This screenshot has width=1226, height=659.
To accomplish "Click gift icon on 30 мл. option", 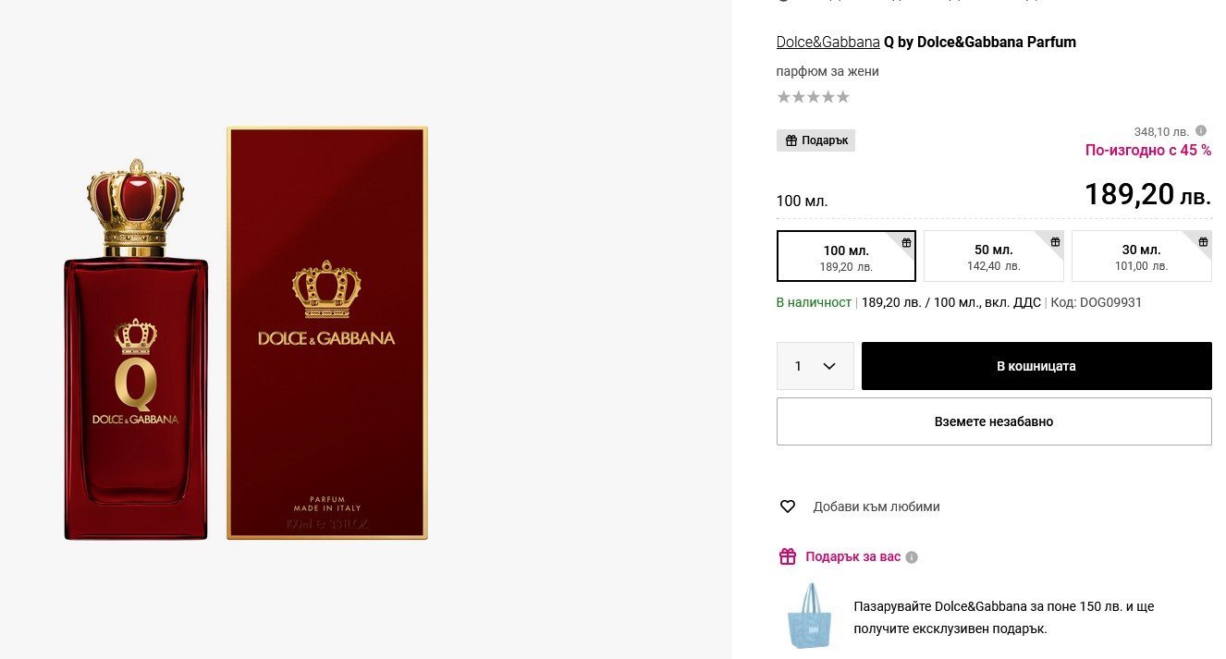I will [x=1202, y=242].
